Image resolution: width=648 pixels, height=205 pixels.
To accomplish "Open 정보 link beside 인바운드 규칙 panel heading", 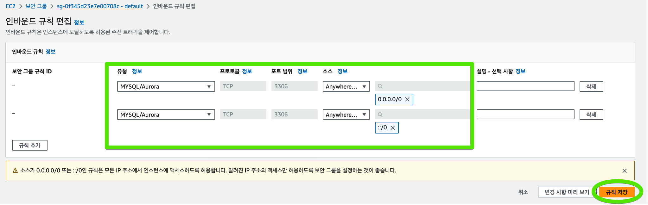I will [x=50, y=52].
